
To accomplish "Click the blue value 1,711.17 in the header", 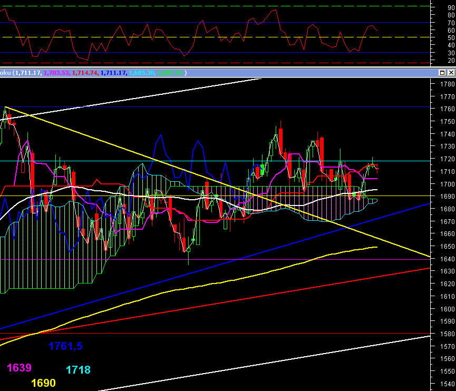I will click(113, 73).
